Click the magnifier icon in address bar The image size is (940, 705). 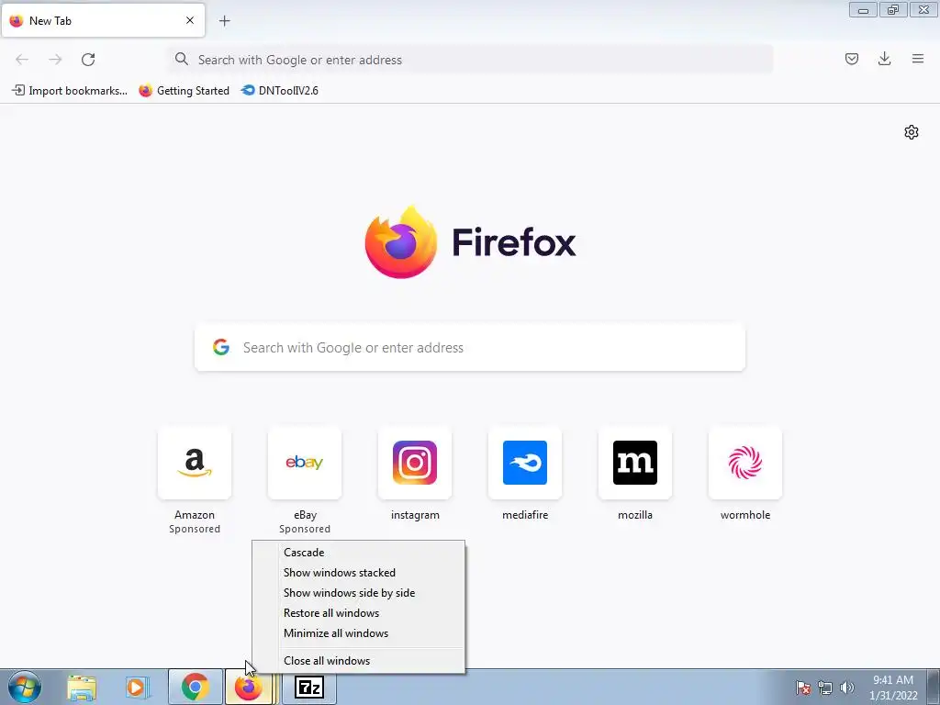coord(181,59)
